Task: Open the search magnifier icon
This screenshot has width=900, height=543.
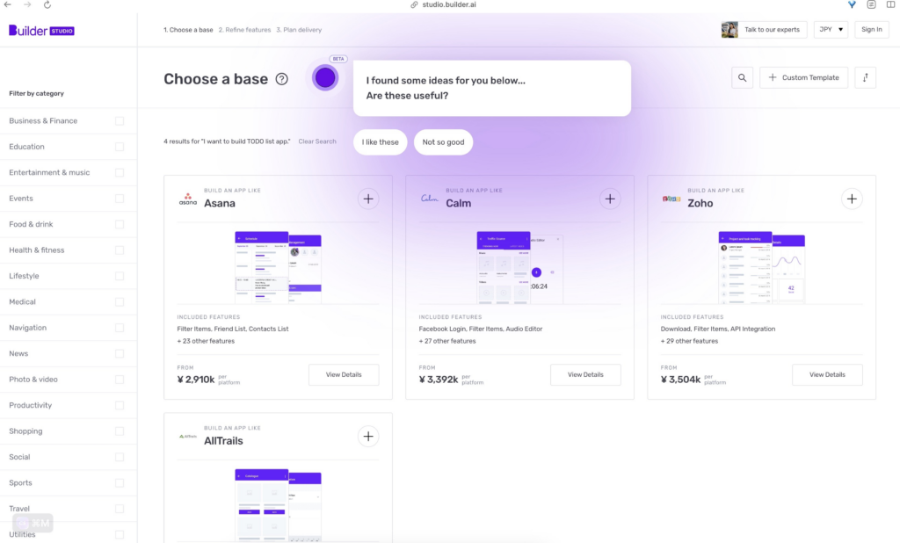Action: (742, 77)
